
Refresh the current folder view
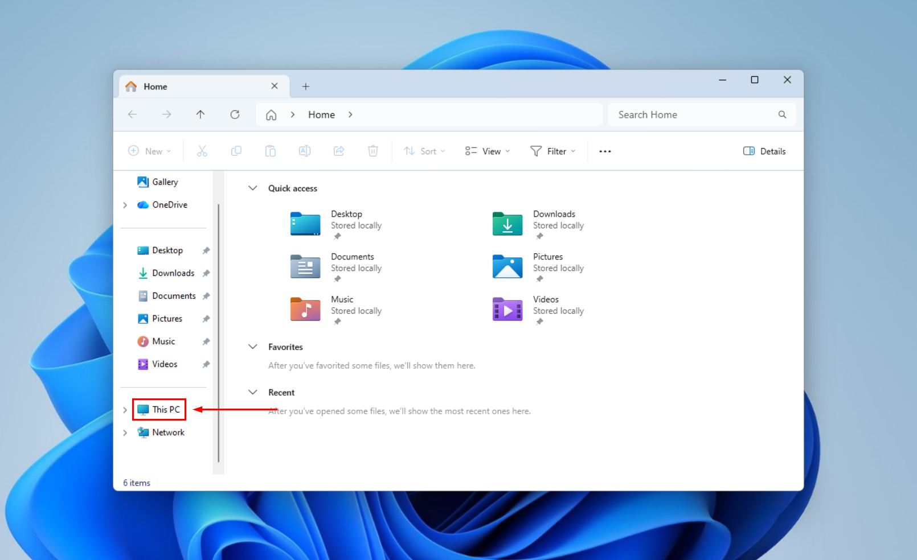point(235,114)
